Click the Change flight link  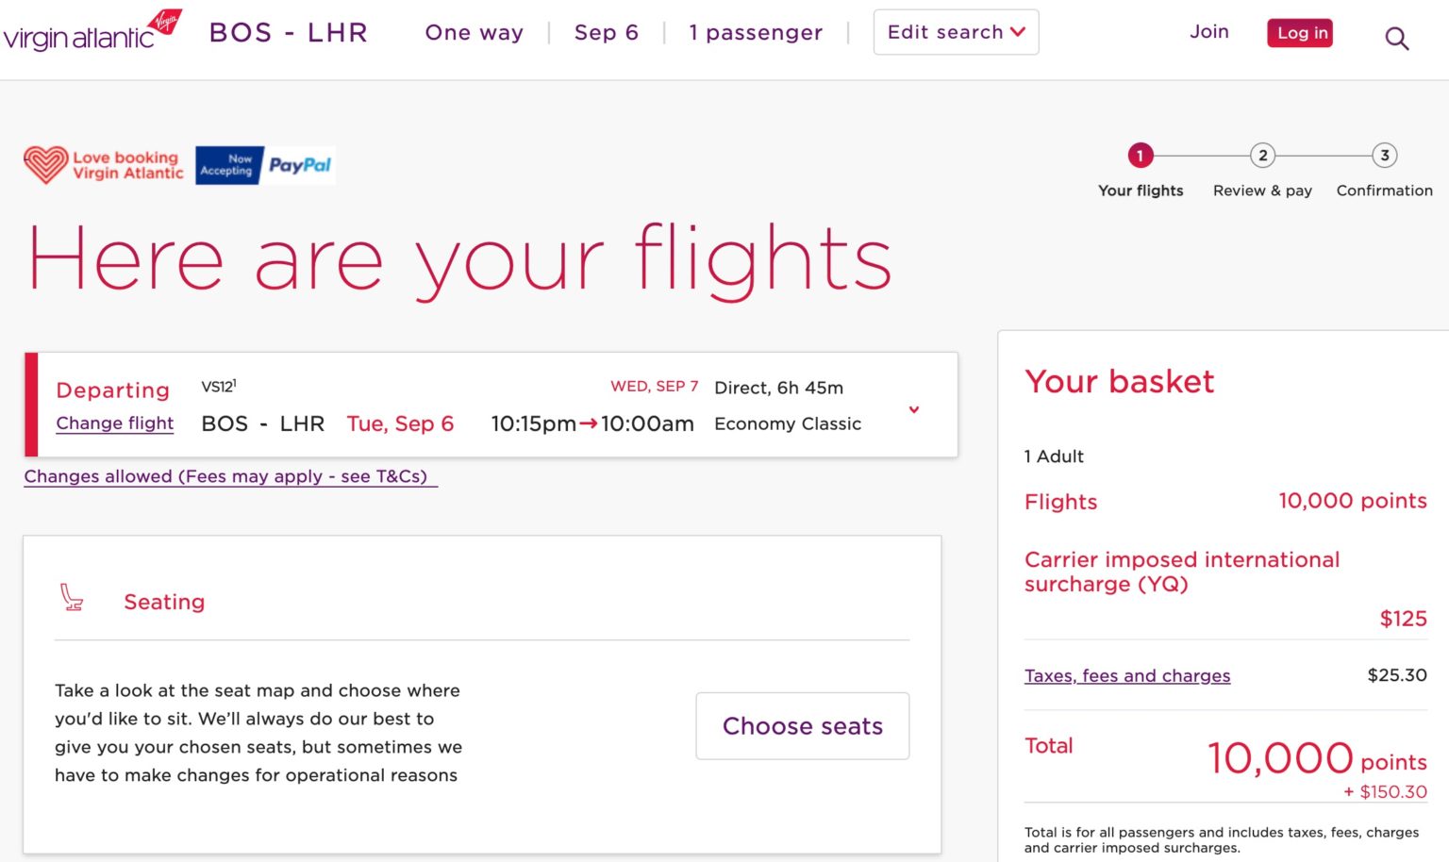point(114,423)
